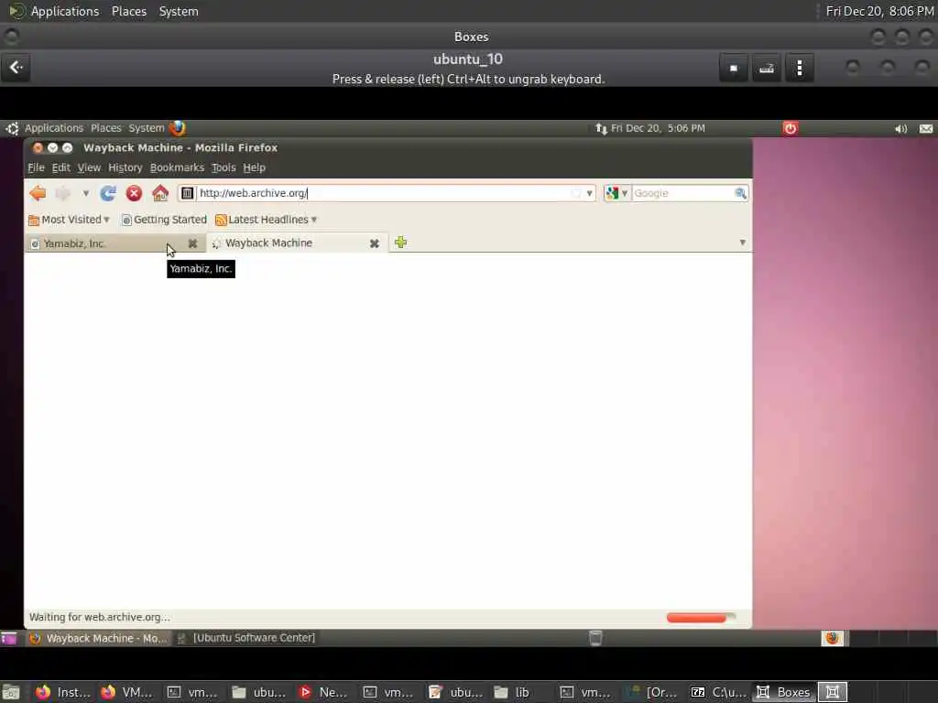Switch to [Or... host taskbar item
Viewport: 938px width, 703px height.
coord(651,692)
